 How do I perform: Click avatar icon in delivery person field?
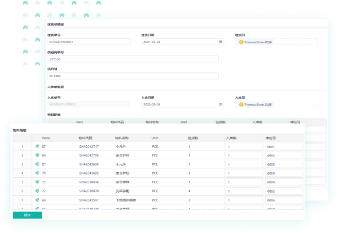(241, 42)
